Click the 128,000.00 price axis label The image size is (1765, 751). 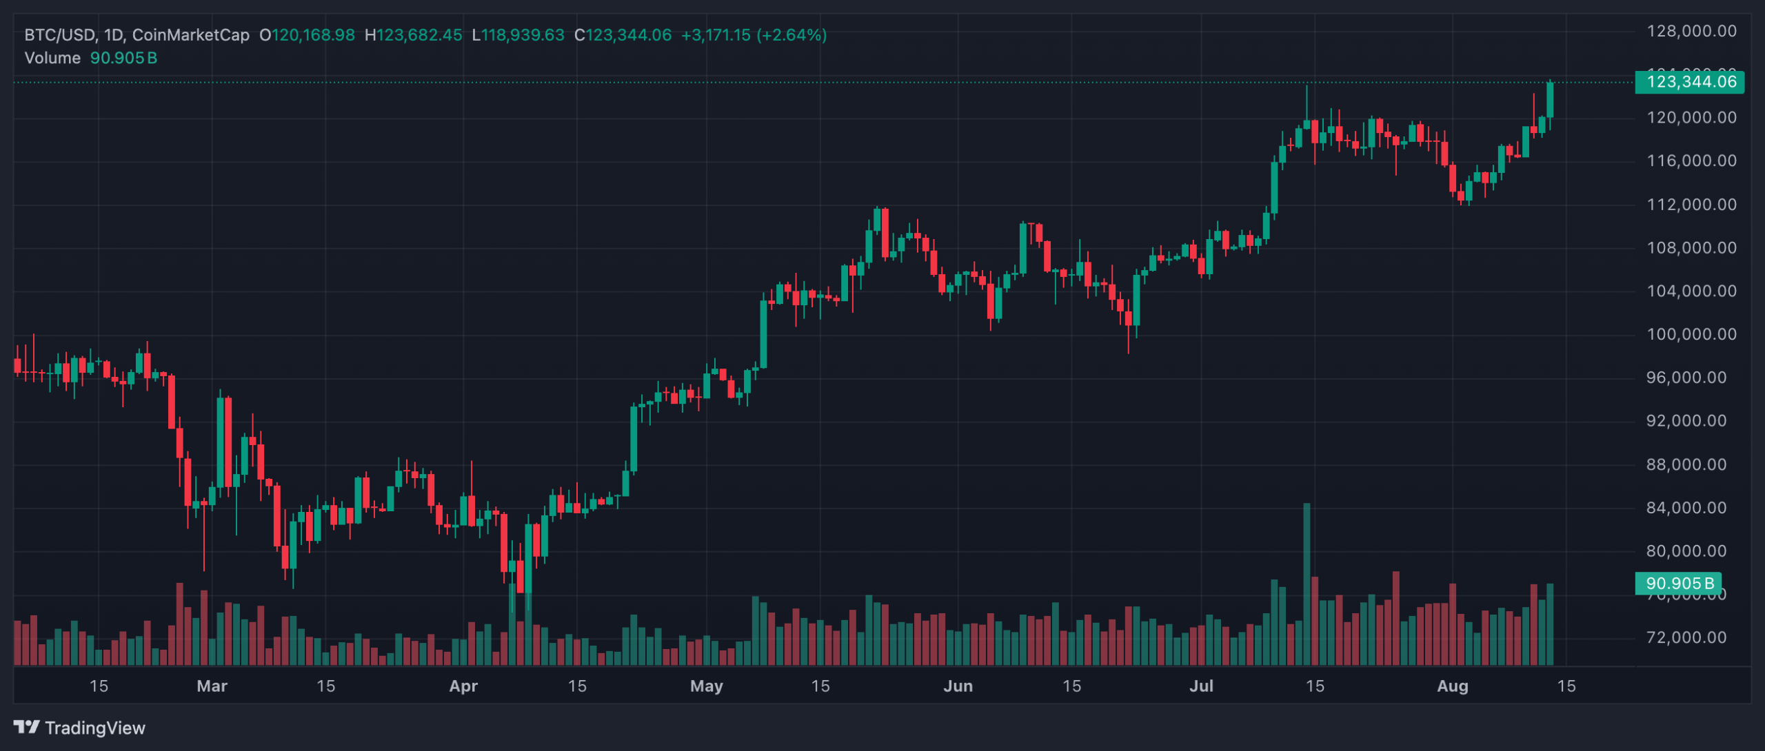[1691, 31]
